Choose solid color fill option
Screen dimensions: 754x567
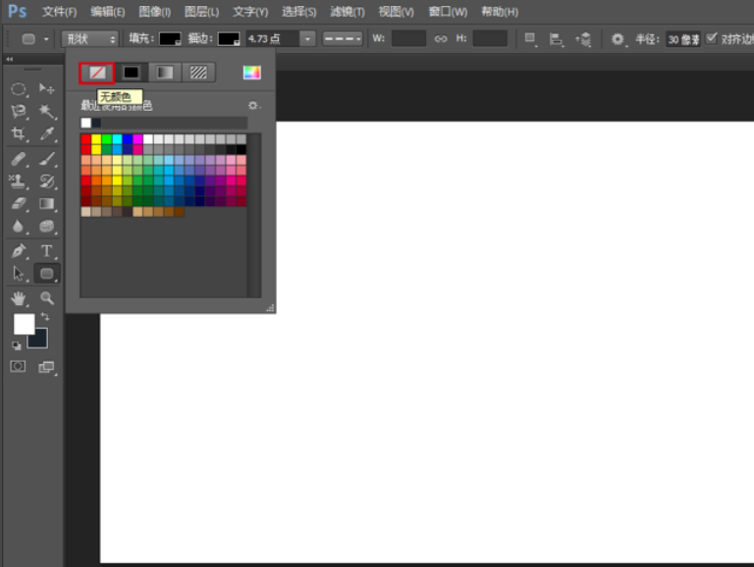[131, 73]
